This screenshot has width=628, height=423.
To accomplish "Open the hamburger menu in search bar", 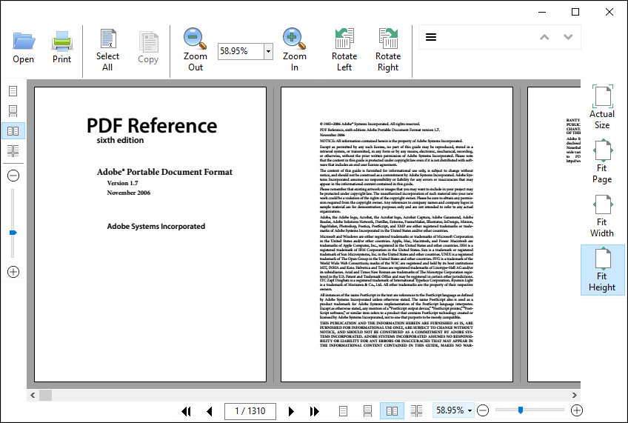I will pos(431,37).
